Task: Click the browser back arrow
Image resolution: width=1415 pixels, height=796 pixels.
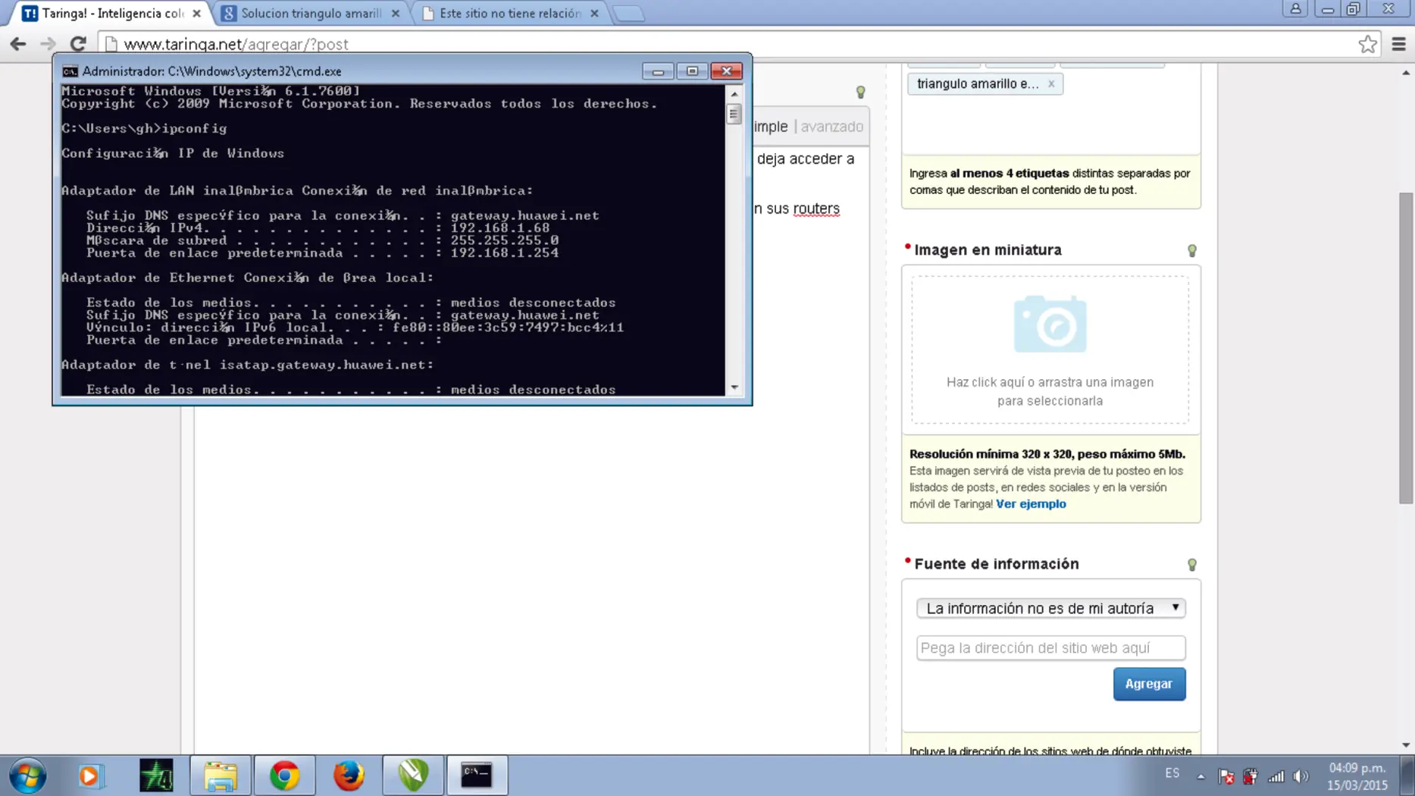Action: (x=18, y=44)
